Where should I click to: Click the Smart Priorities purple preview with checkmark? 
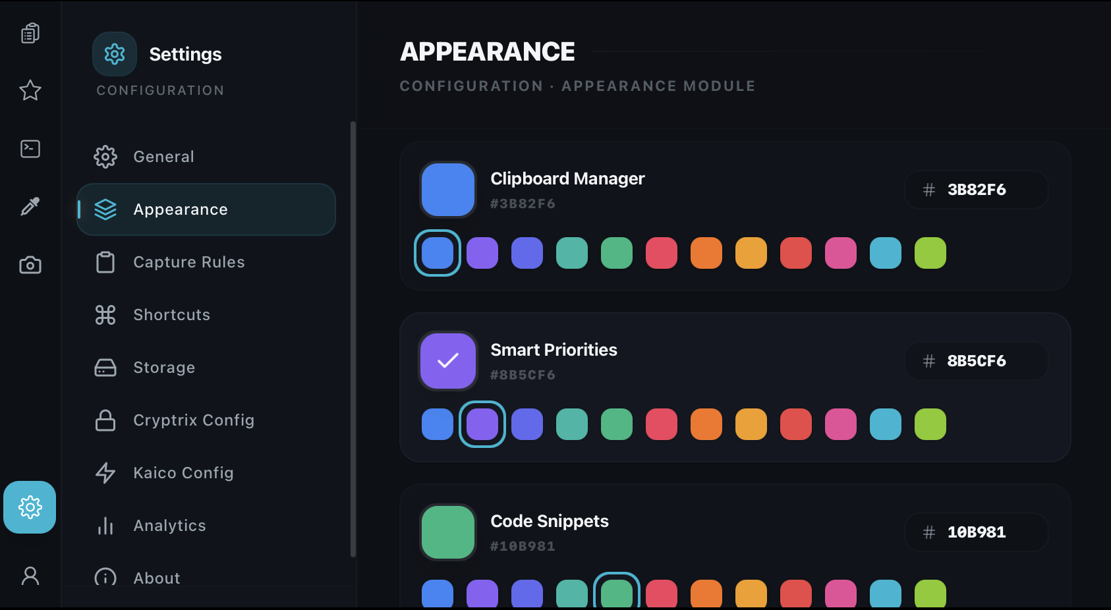pyautogui.click(x=448, y=361)
